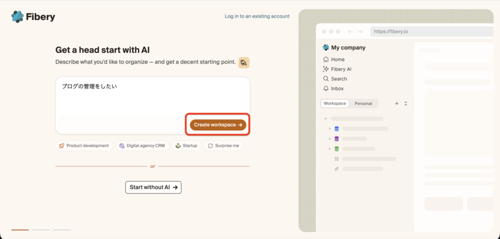
Task: Collapse the top space disclosure triangle
Action: [326, 119]
